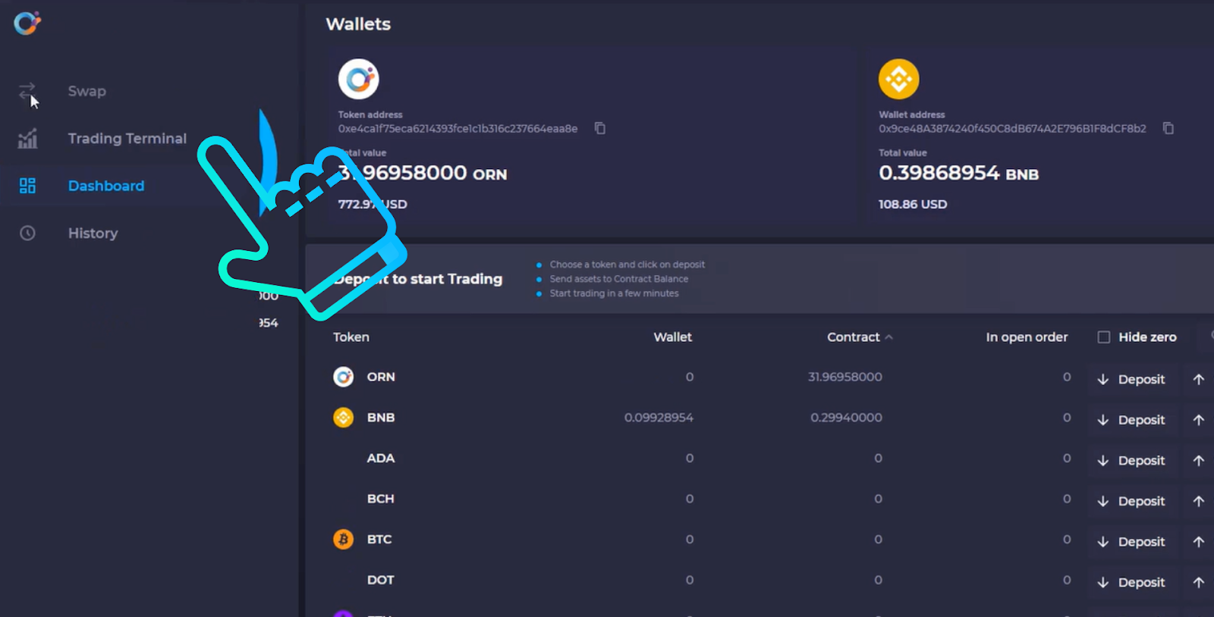Click the Token column header

(351, 337)
